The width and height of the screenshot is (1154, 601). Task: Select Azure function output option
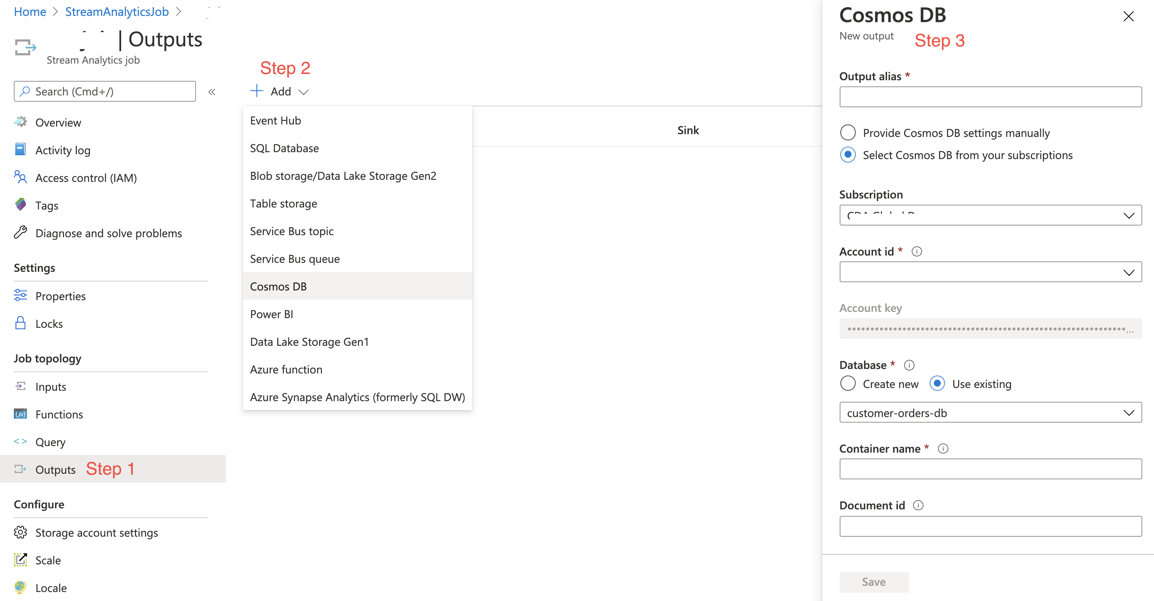(x=286, y=370)
